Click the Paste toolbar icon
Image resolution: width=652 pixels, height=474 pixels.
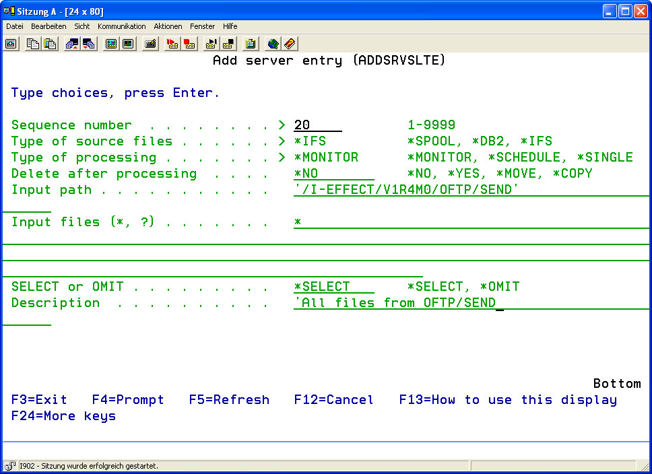50,44
